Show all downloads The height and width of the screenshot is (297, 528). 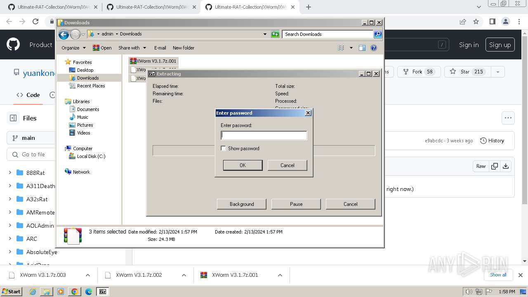pos(498,275)
